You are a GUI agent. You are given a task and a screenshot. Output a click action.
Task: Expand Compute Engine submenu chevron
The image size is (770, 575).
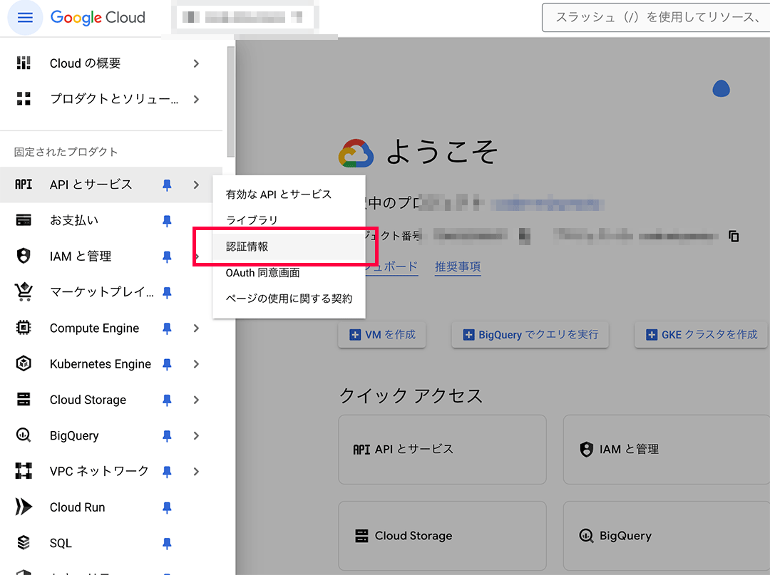pyautogui.click(x=196, y=328)
